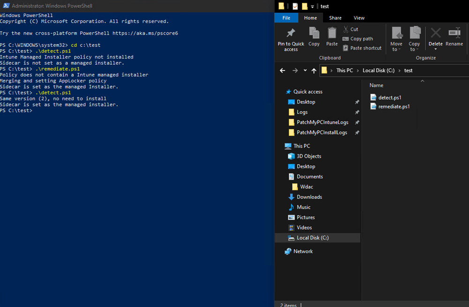Click the Delete X icon in the ribbon
The image size is (469, 307).
click(x=436, y=33)
